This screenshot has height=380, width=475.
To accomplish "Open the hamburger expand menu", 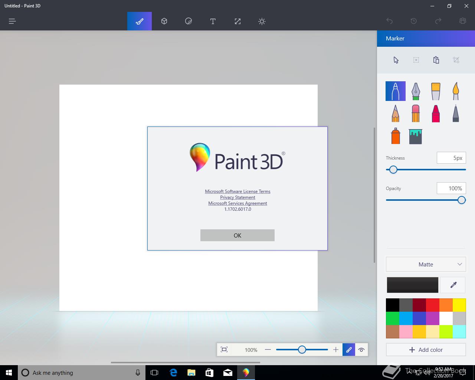I will (12, 21).
